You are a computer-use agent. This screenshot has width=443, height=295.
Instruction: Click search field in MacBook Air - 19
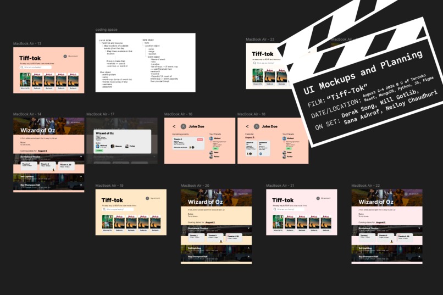tap(118, 209)
